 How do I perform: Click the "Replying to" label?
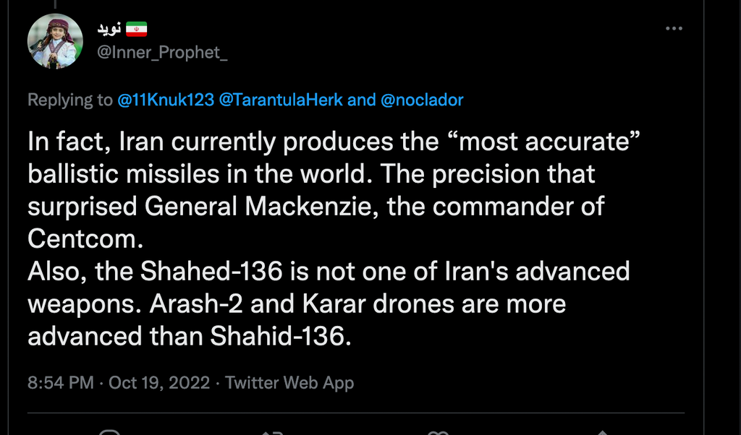click(70, 100)
